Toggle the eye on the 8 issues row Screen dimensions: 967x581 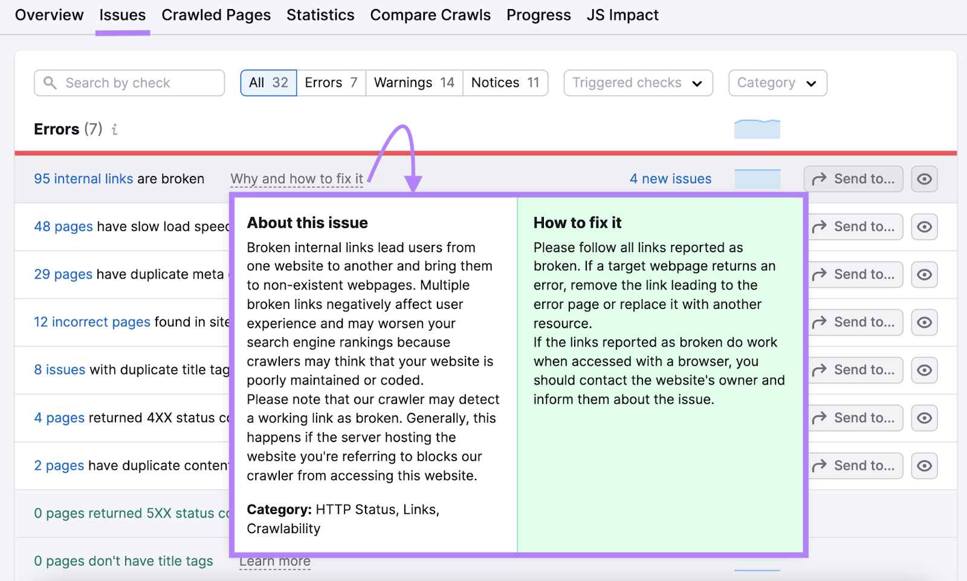point(925,370)
